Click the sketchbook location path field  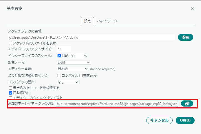(x=91, y=37)
